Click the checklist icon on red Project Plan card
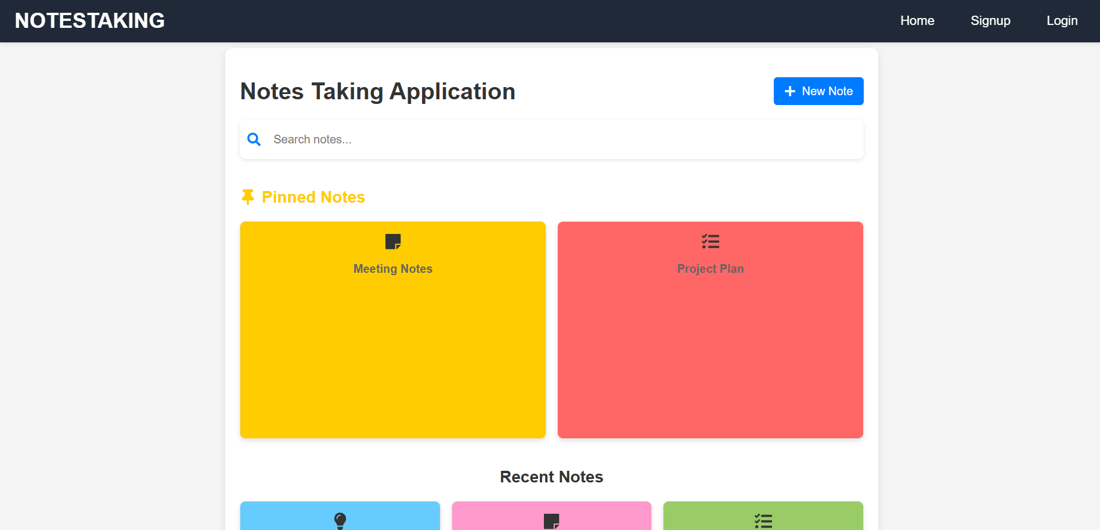 711,241
